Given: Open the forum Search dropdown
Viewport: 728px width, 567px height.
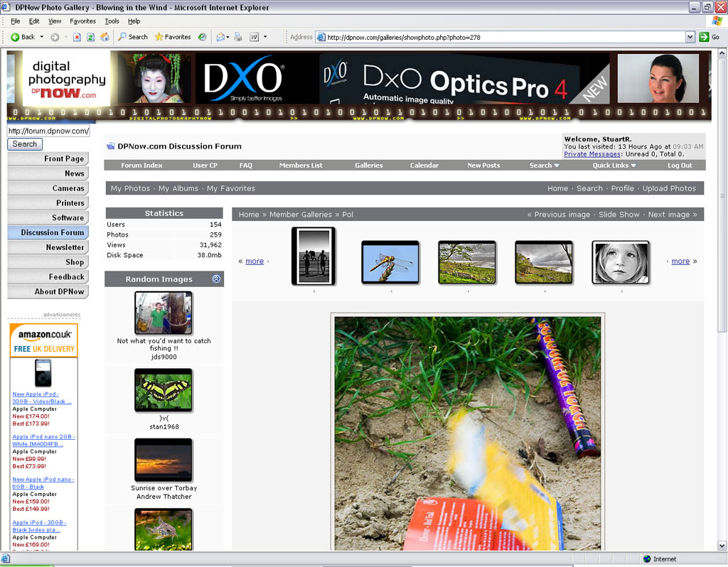Looking at the screenshot, I should pos(544,166).
